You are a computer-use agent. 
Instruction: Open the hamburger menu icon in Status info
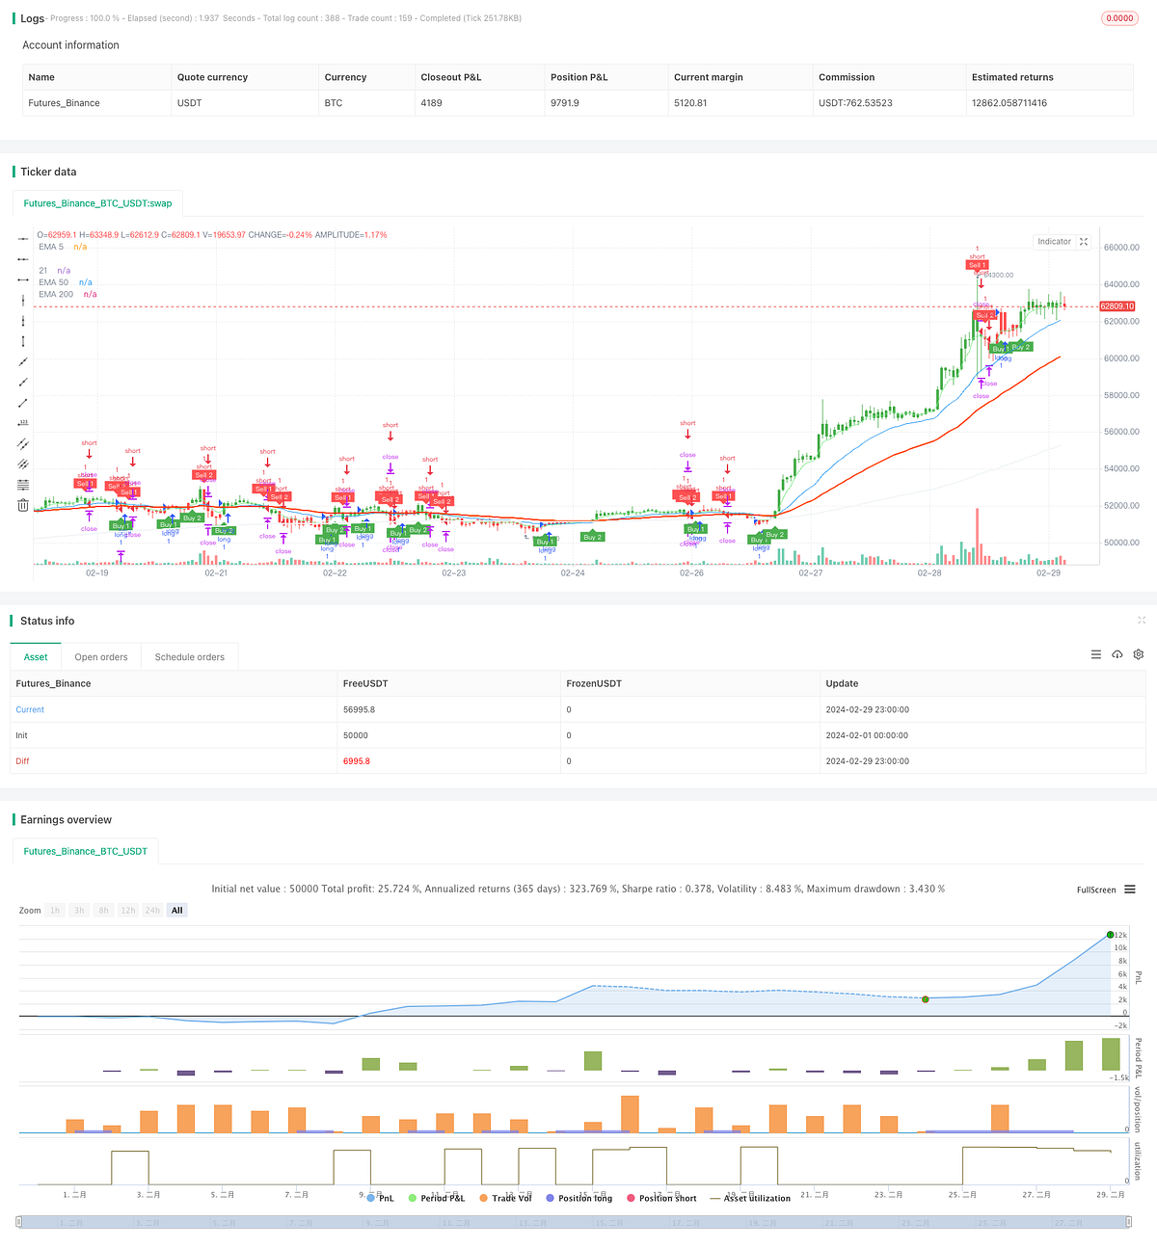(x=1095, y=654)
